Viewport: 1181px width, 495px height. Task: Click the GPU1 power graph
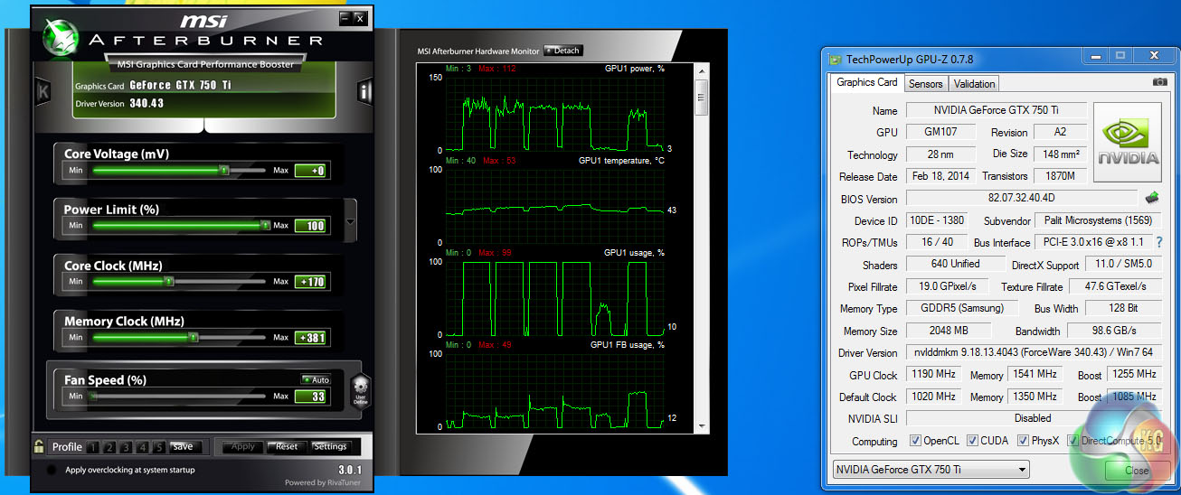[554, 114]
